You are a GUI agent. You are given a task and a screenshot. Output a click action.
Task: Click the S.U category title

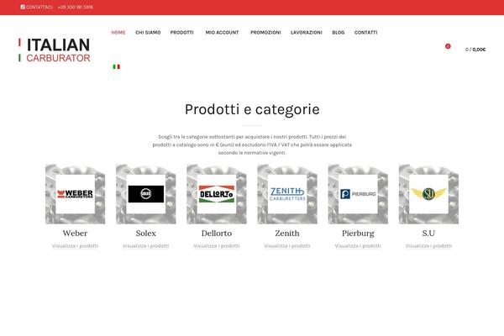coord(428,234)
